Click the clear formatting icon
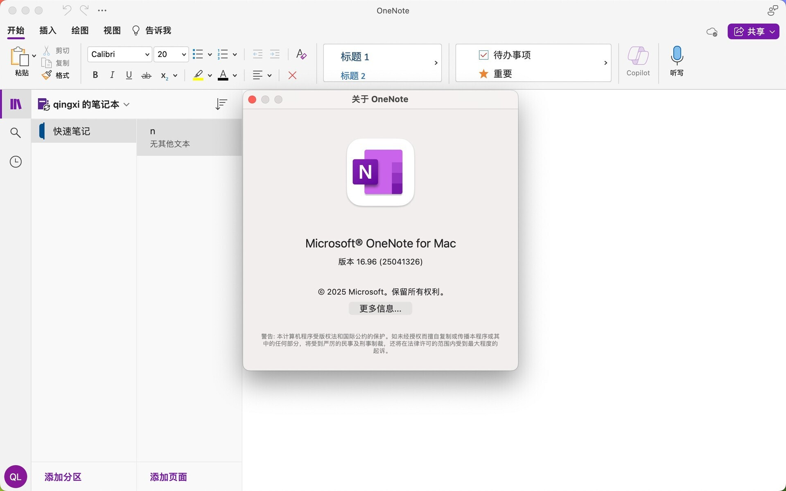 [x=301, y=54]
